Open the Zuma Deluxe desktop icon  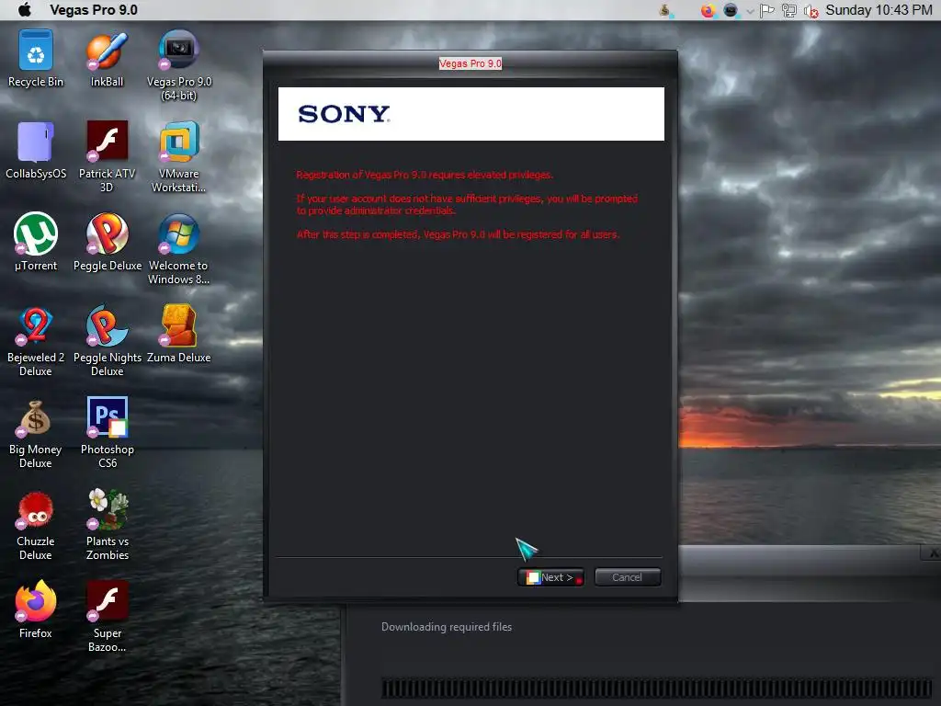click(179, 335)
